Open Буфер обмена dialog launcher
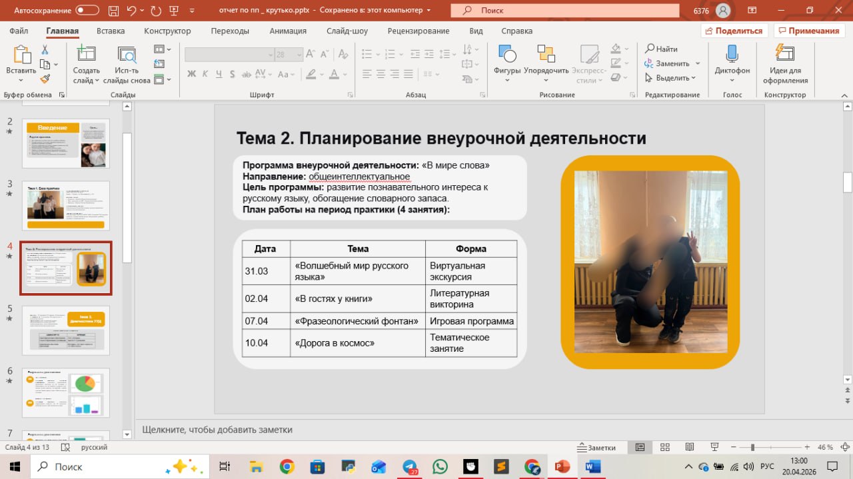The image size is (853, 479). [62, 95]
